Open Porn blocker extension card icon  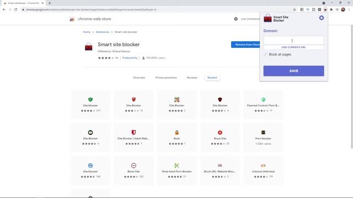click(x=263, y=133)
